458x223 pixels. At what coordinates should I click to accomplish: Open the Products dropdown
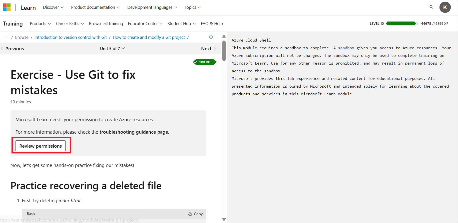[x=40, y=24]
